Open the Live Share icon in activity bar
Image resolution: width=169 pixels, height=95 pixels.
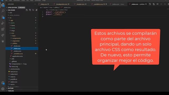pyautogui.click(x=3, y=35)
